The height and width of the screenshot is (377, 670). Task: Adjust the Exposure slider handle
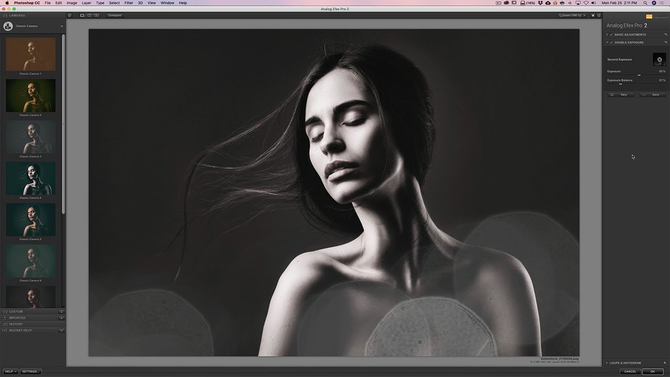pyautogui.click(x=639, y=75)
